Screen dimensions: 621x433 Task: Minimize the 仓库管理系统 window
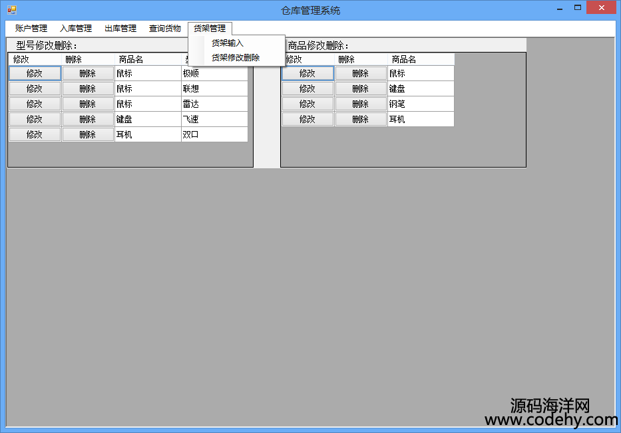click(x=560, y=8)
